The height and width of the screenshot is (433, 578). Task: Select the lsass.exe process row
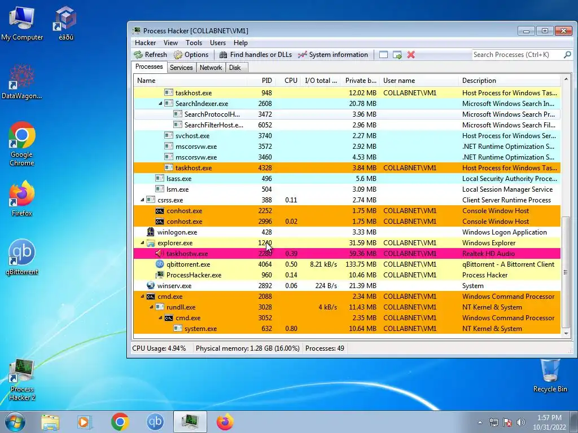(x=347, y=179)
